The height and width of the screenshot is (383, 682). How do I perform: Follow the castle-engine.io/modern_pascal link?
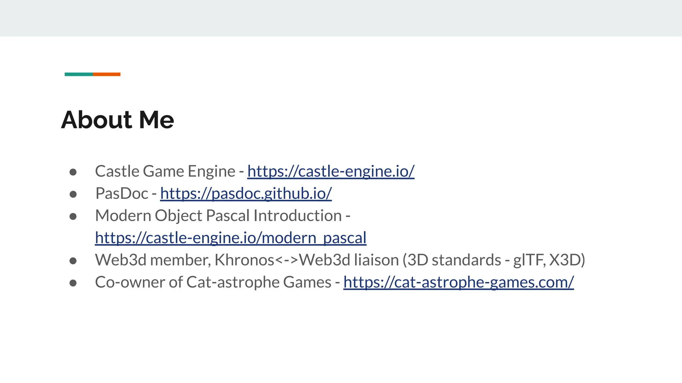[x=230, y=238]
